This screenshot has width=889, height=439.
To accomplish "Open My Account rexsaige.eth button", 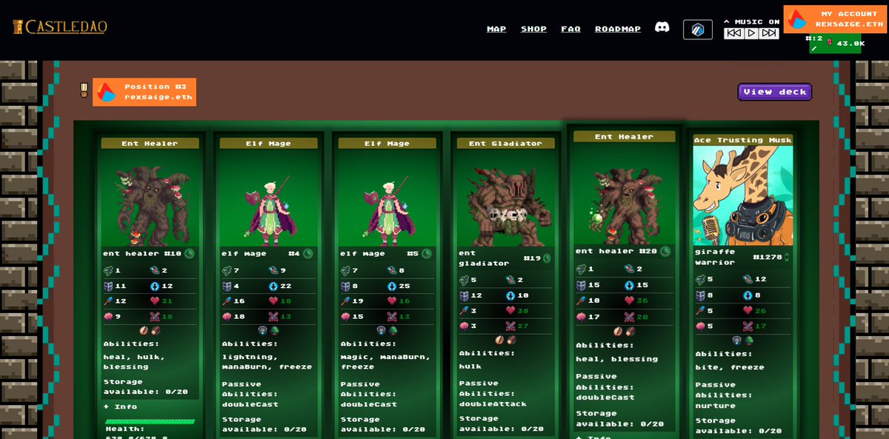I will (x=836, y=19).
